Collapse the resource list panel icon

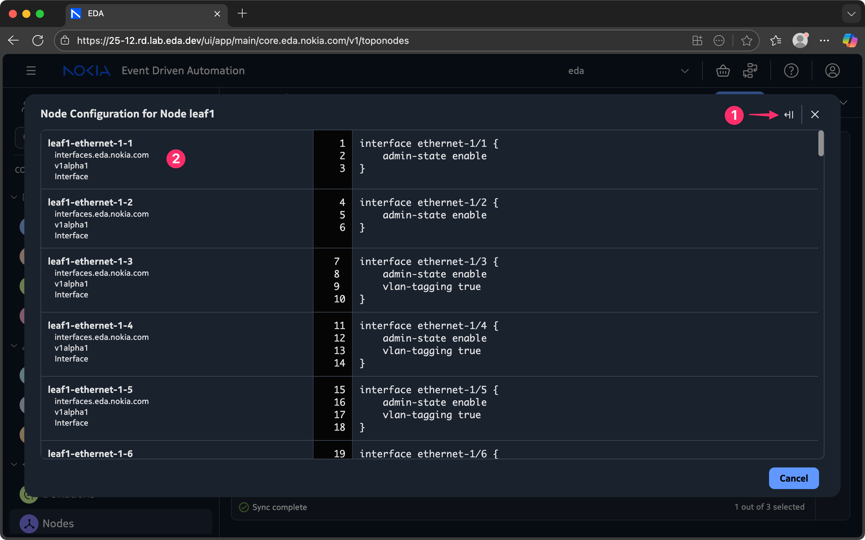[789, 115]
